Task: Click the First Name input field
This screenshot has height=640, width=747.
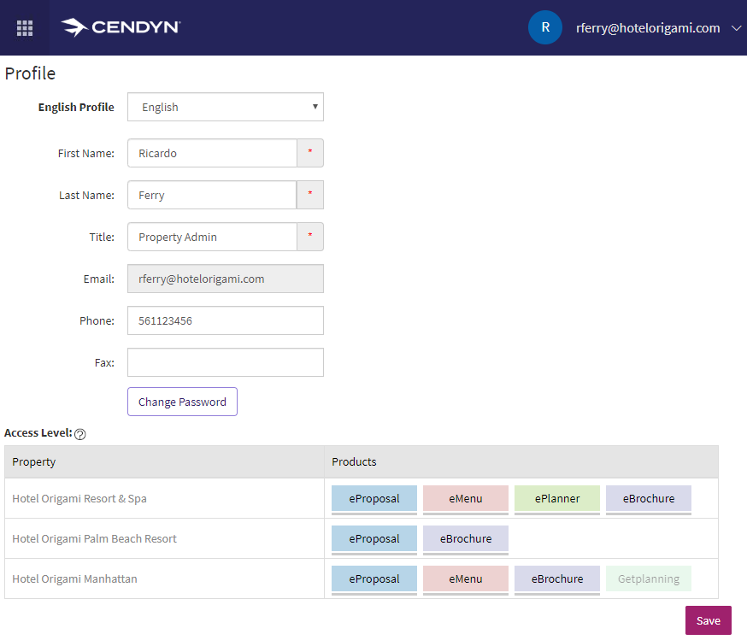Action: (x=213, y=153)
